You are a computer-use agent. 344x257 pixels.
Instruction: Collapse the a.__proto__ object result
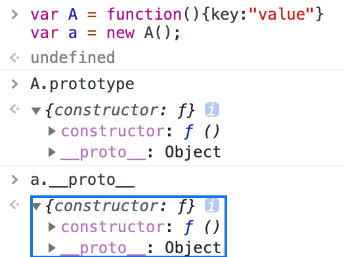point(36,206)
